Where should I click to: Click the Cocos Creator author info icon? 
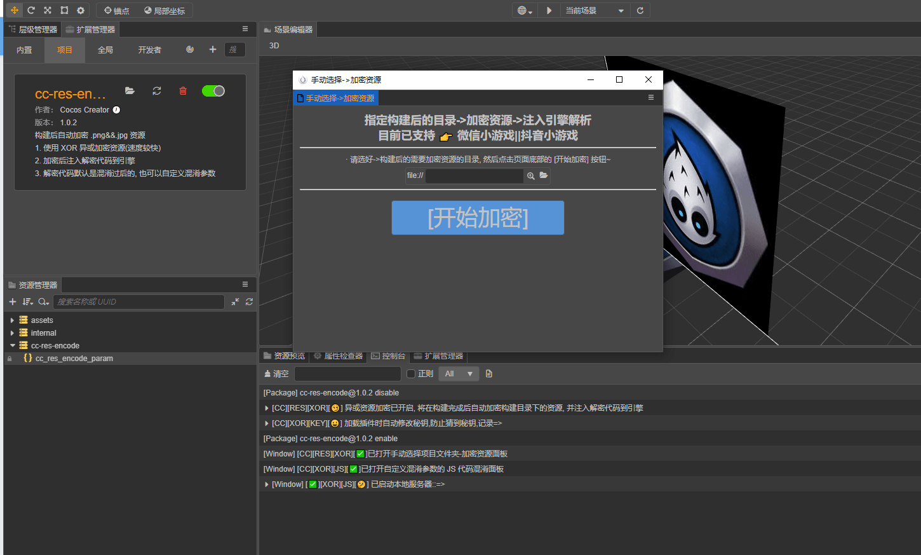tap(116, 110)
